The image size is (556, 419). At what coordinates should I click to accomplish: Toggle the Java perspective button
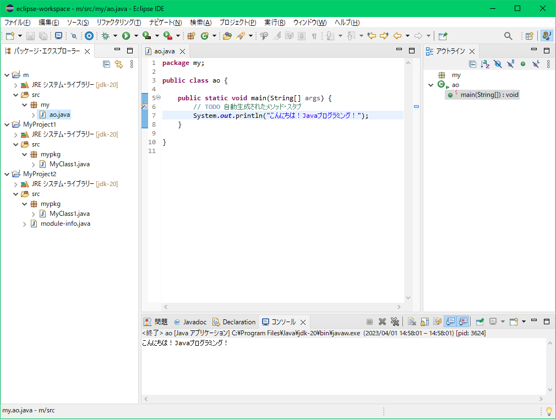pos(547,36)
